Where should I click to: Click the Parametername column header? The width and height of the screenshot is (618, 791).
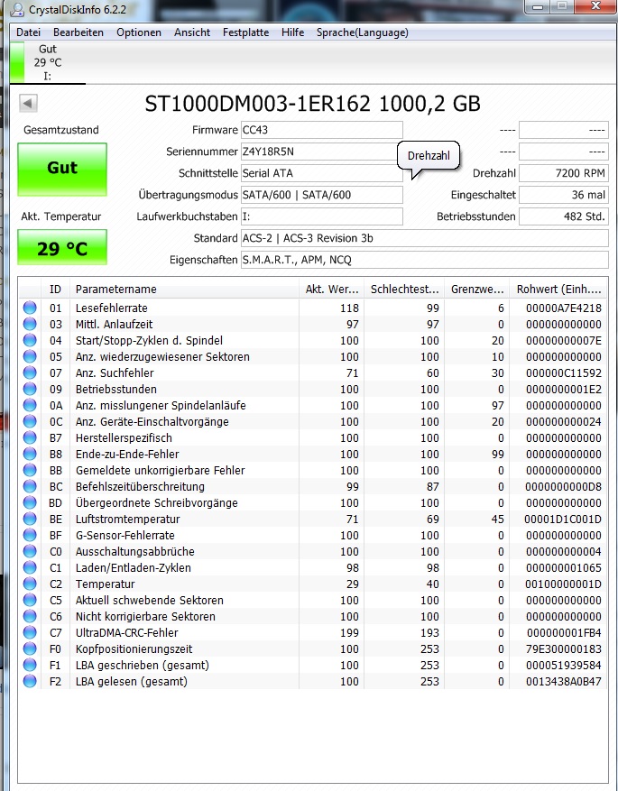pos(184,289)
